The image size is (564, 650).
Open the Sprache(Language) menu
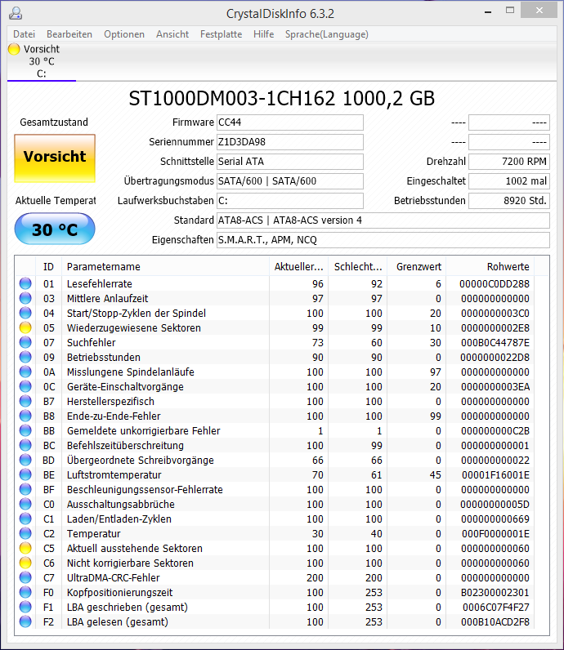pyautogui.click(x=327, y=34)
